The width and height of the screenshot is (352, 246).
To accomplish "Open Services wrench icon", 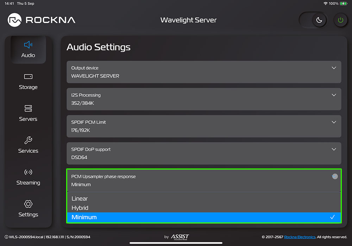I will click(28, 140).
